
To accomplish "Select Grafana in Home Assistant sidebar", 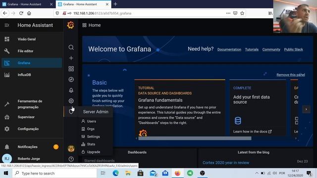I will click(x=32, y=63).
